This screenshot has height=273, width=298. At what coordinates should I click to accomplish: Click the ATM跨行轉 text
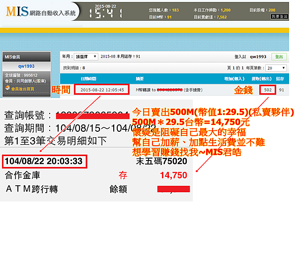tap(32, 189)
